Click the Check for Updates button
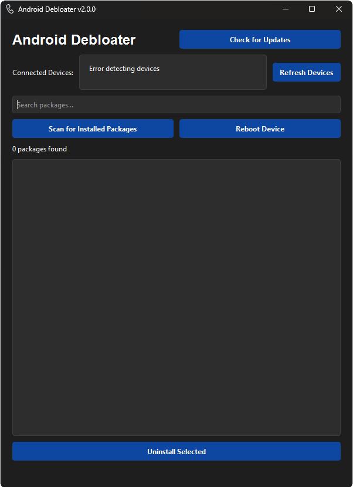The height and width of the screenshot is (487, 353). point(260,39)
